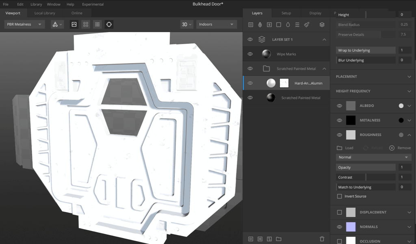Open the PBR Metalness dropdown
The image size is (416, 244).
[24, 24]
